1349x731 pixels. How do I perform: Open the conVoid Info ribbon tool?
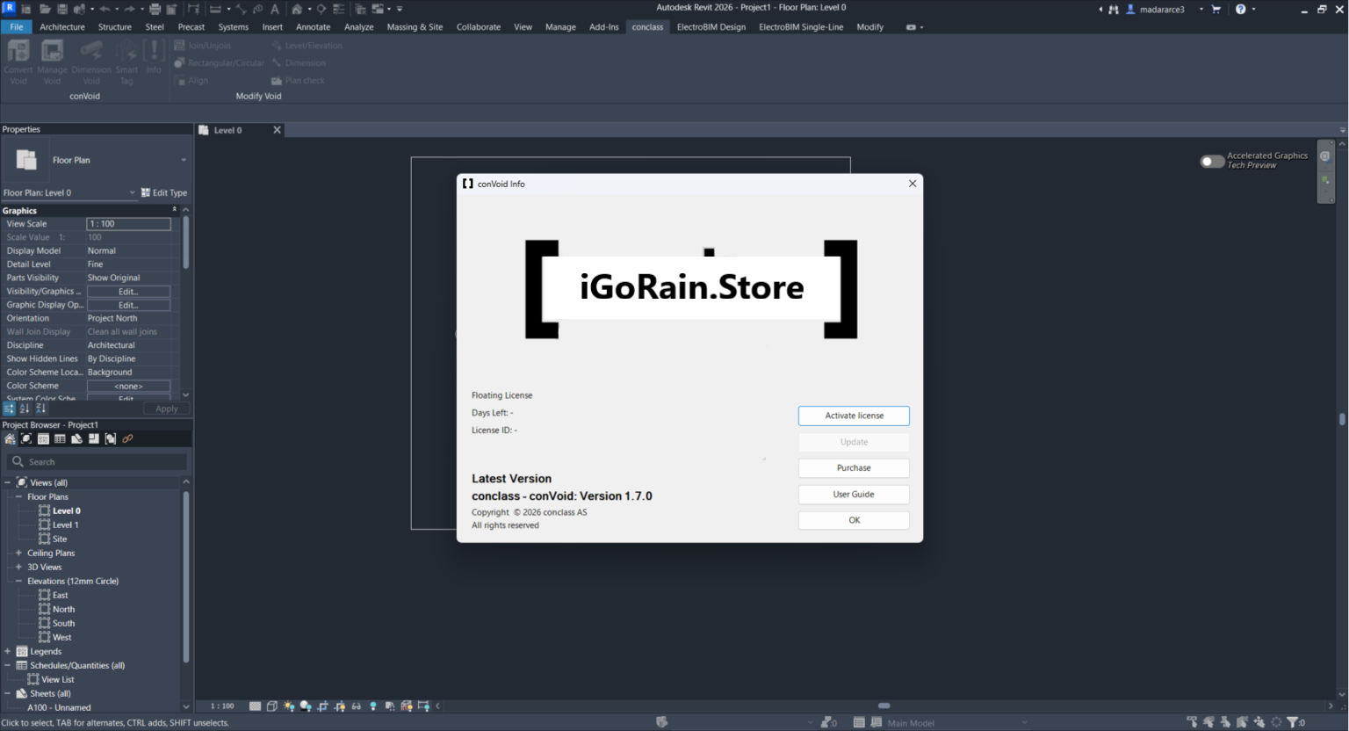(x=154, y=57)
